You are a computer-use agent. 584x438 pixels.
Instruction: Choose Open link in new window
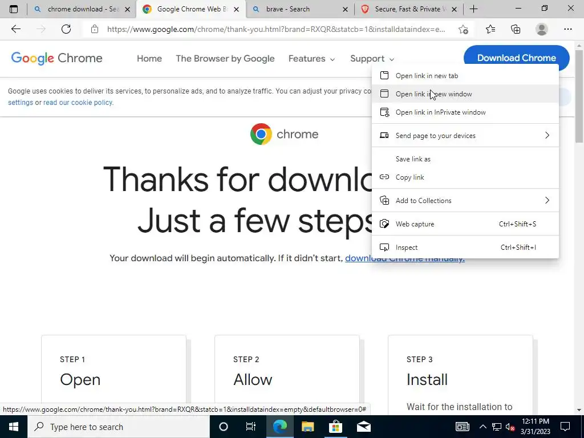point(465,94)
